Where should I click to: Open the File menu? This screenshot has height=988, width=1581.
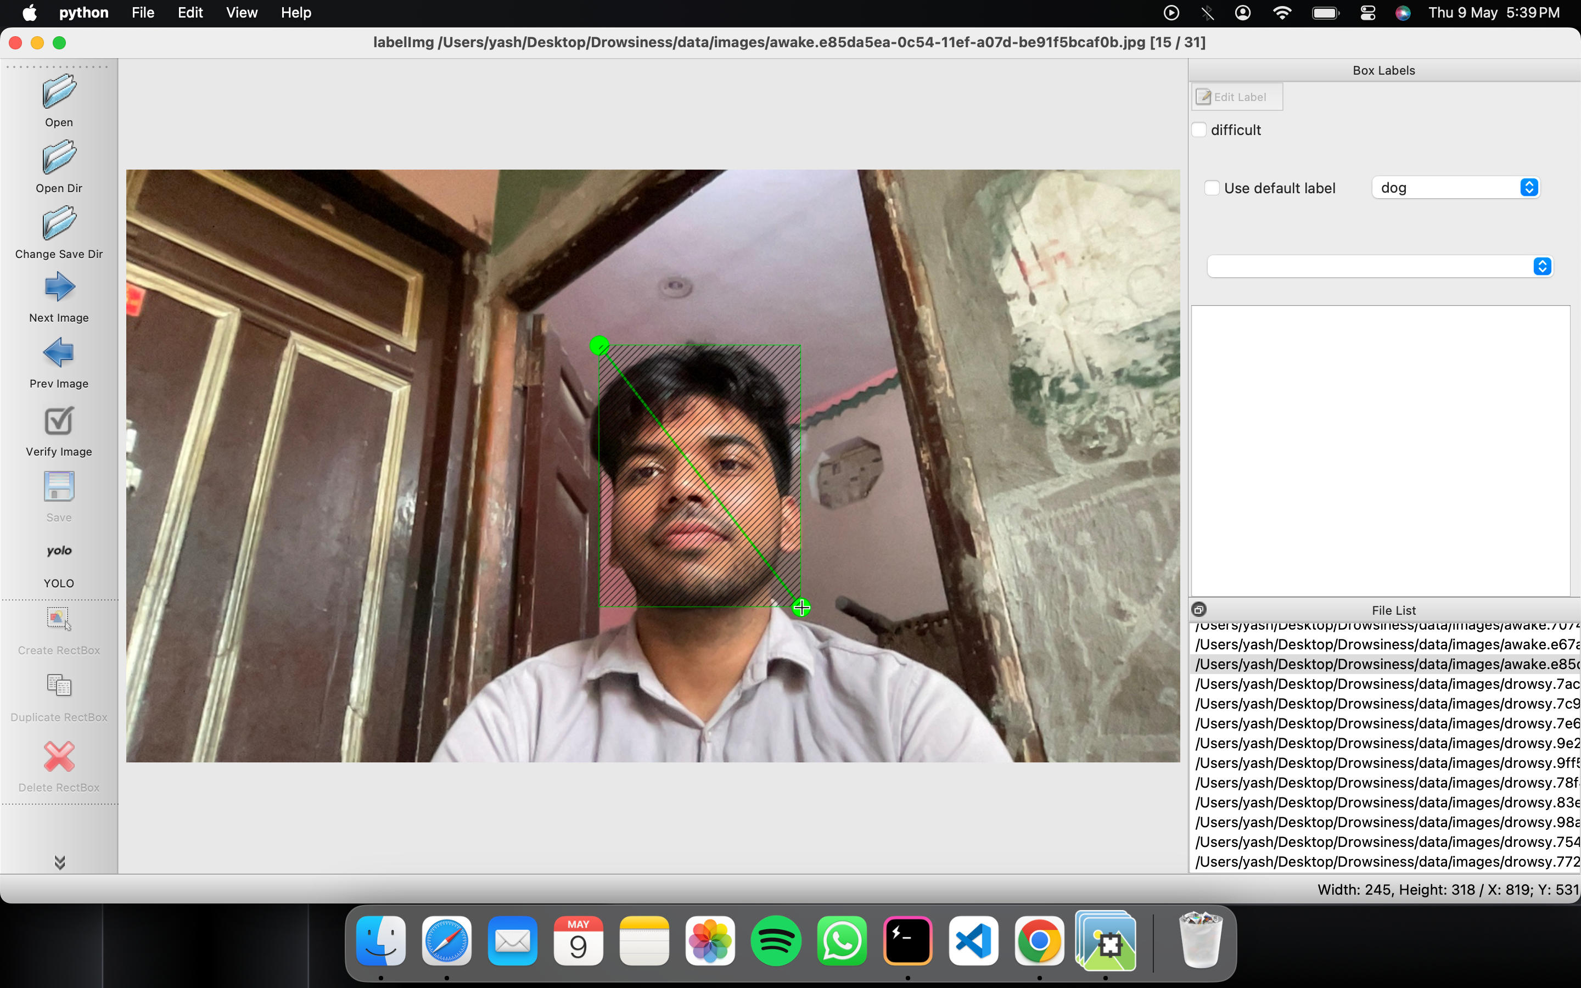(x=142, y=13)
